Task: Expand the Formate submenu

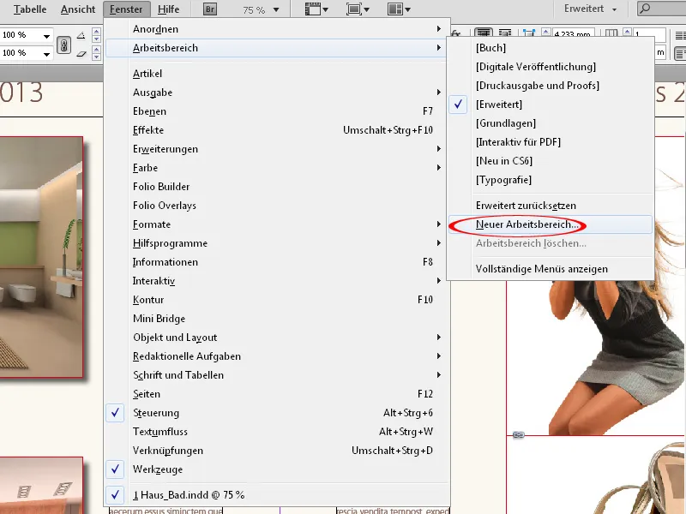Action: [x=278, y=224]
